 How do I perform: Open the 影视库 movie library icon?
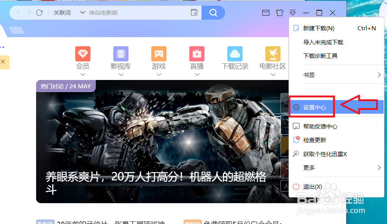coord(121,53)
